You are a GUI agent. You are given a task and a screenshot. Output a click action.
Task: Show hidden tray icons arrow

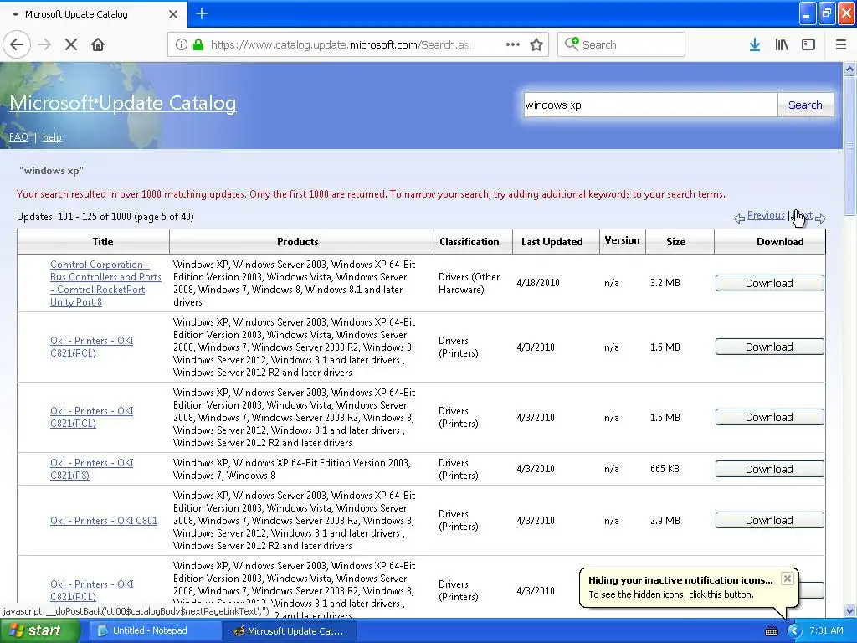click(793, 631)
